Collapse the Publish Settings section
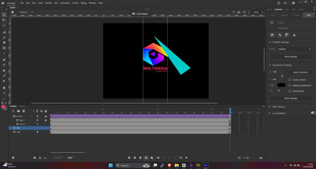316x169 pixels. pos(270,42)
